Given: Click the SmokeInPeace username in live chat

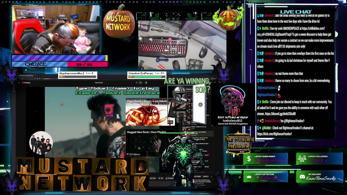Looking at the screenshot, I should (x=271, y=121).
